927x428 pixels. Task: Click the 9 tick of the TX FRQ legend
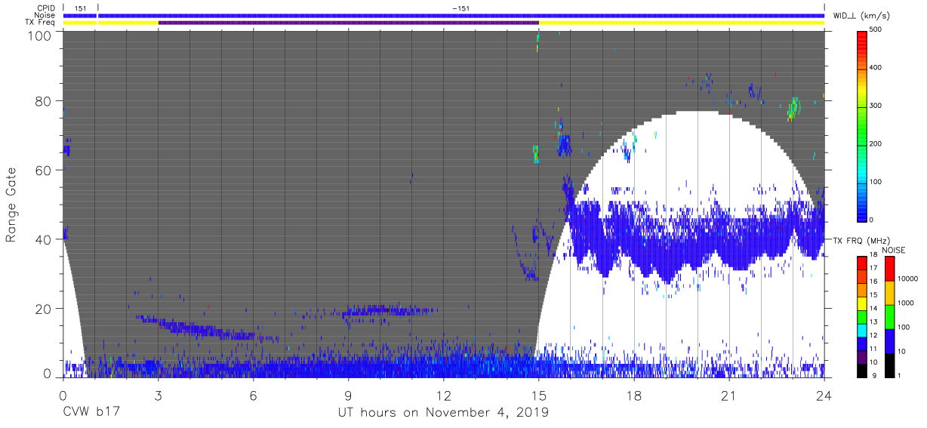[873, 374]
